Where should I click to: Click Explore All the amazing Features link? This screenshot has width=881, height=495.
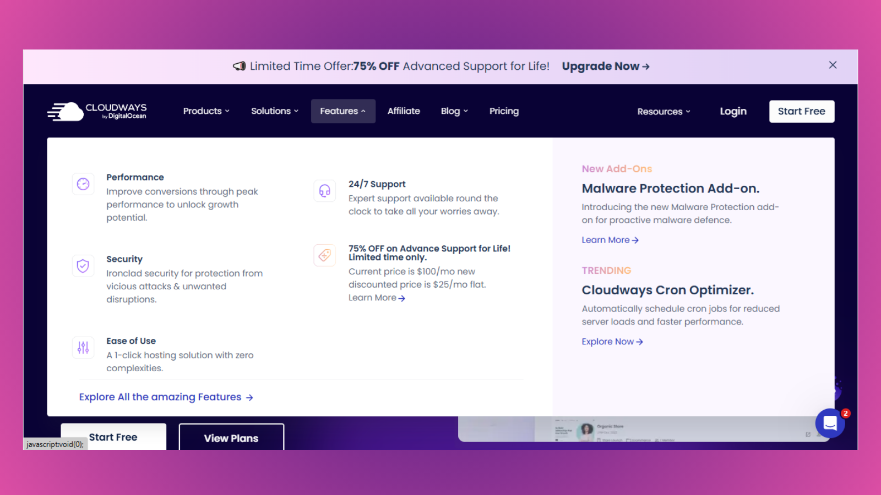(166, 397)
